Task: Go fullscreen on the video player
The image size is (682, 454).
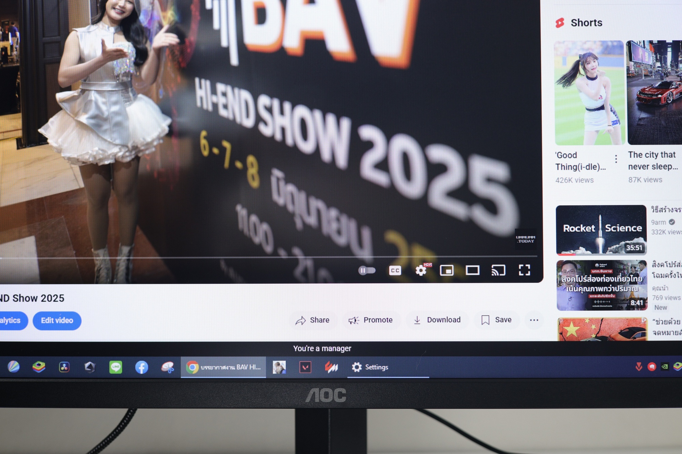Action: coord(524,270)
